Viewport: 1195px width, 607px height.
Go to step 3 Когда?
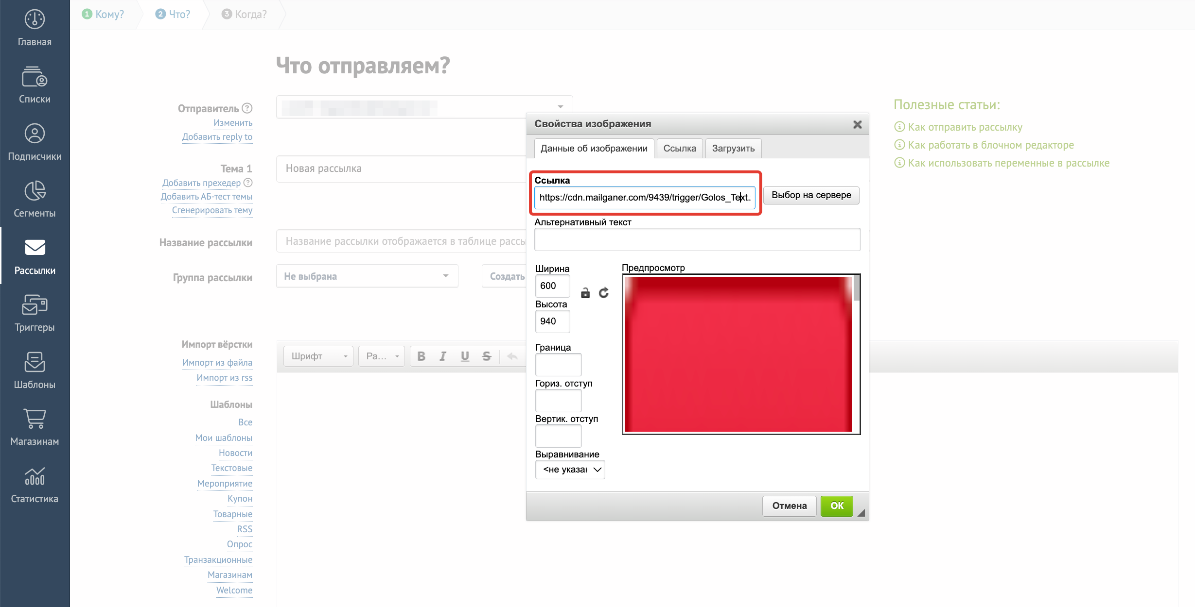(244, 14)
